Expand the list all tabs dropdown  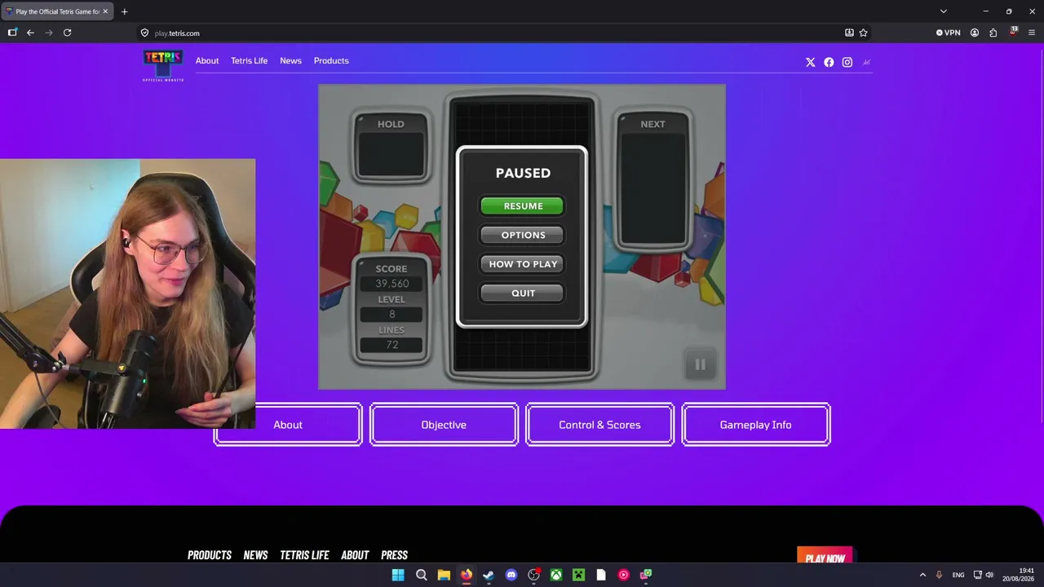tap(944, 11)
